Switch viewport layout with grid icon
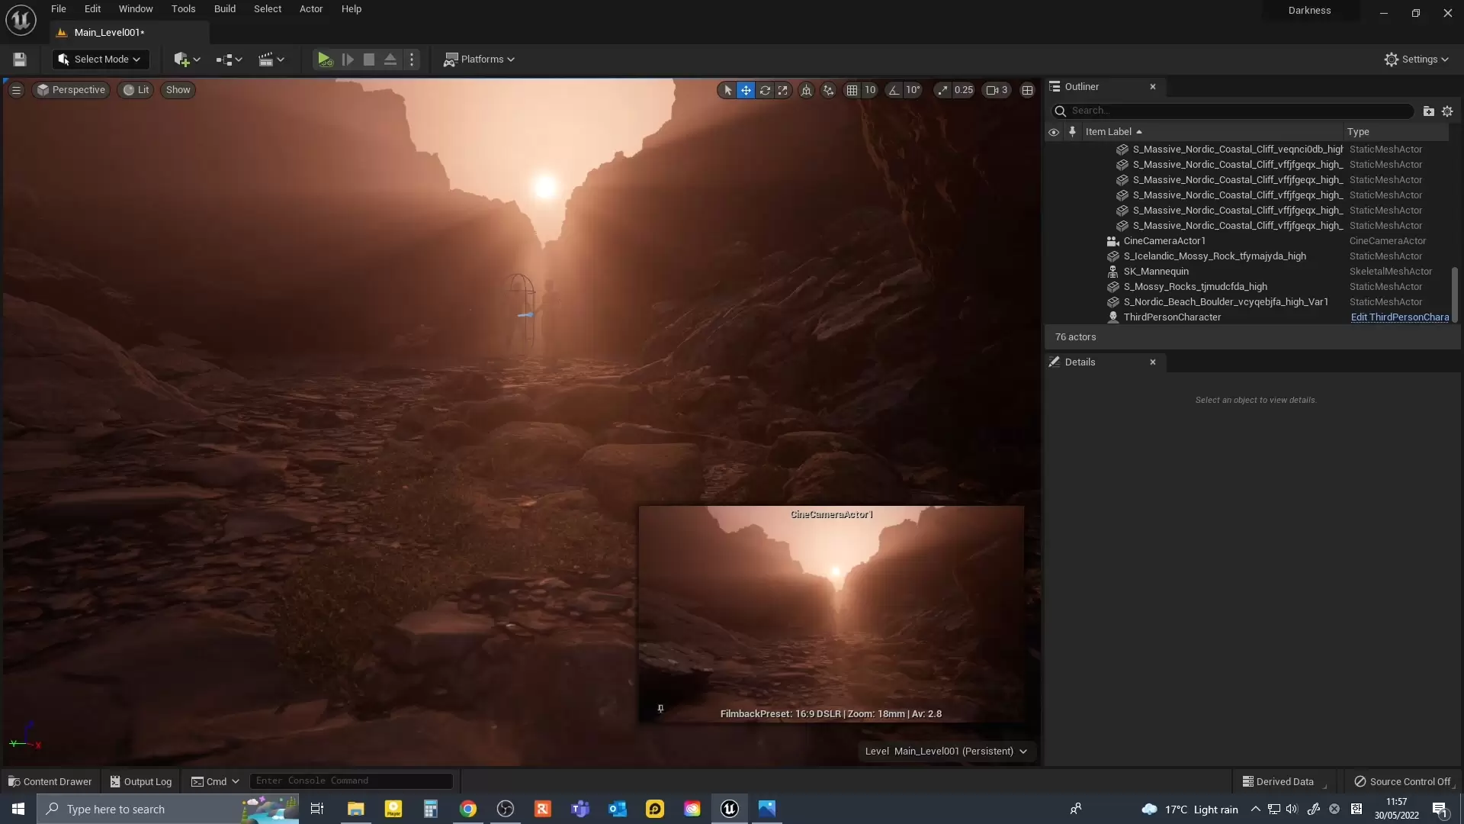The image size is (1464, 824). point(1027,90)
